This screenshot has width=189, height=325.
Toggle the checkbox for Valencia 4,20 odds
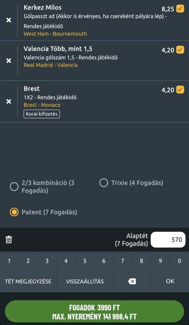180,50
